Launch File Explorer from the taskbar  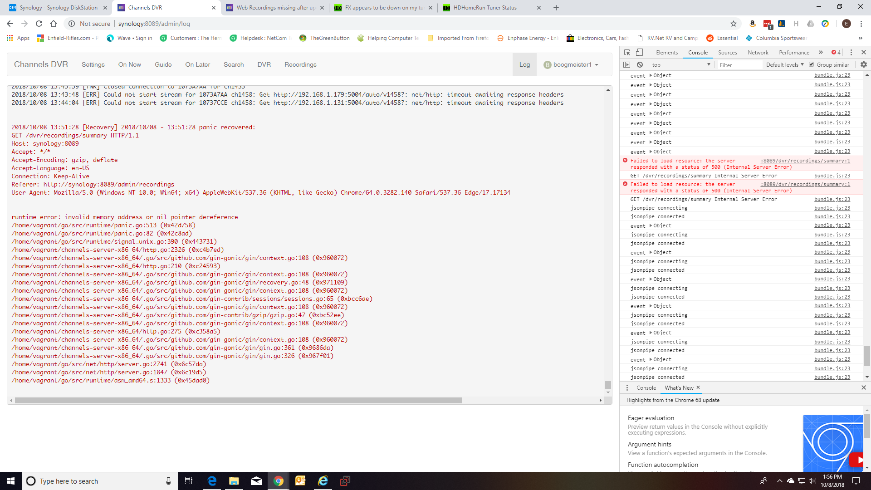[x=234, y=481]
